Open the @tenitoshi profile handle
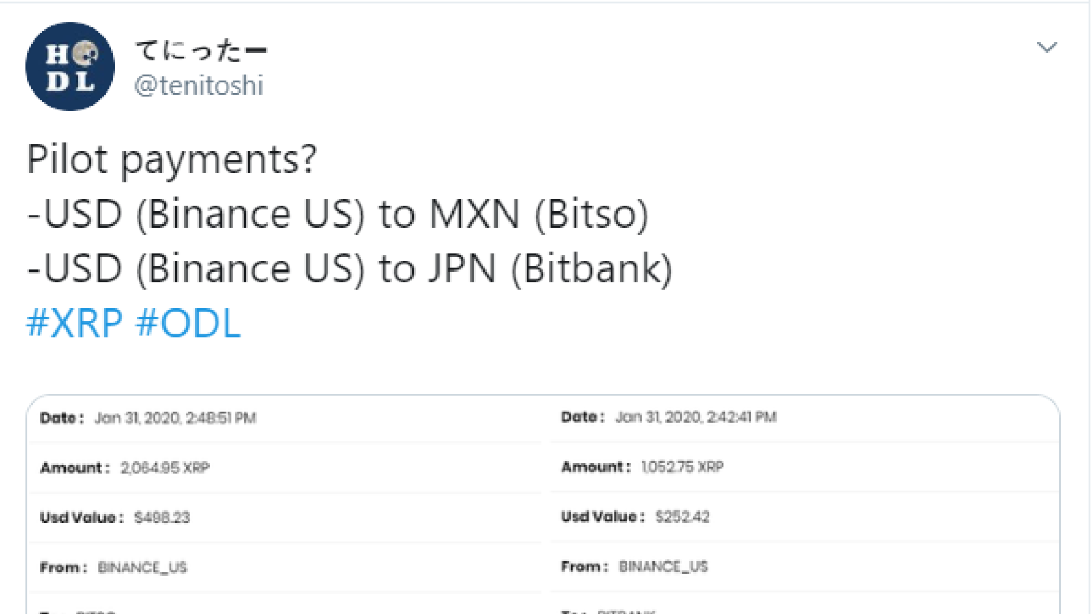Image resolution: width=1092 pixels, height=614 pixels. pyautogui.click(x=199, y=86)
